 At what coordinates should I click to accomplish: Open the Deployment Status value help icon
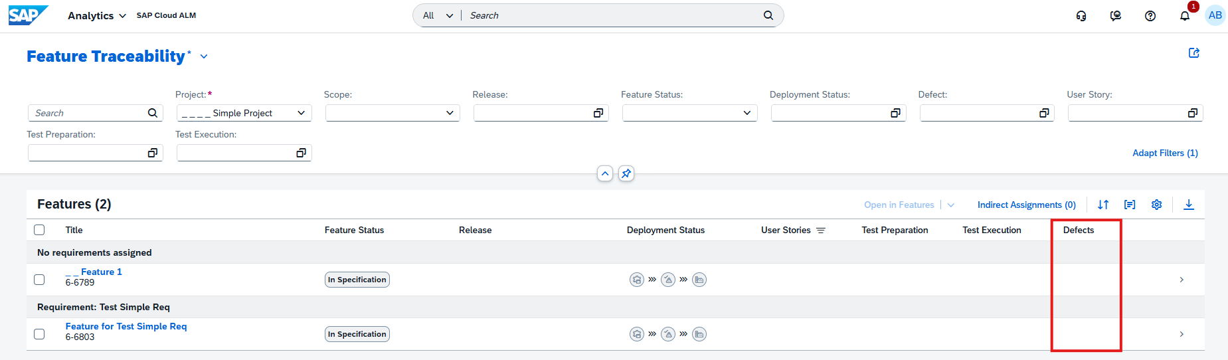click(896, 113)
